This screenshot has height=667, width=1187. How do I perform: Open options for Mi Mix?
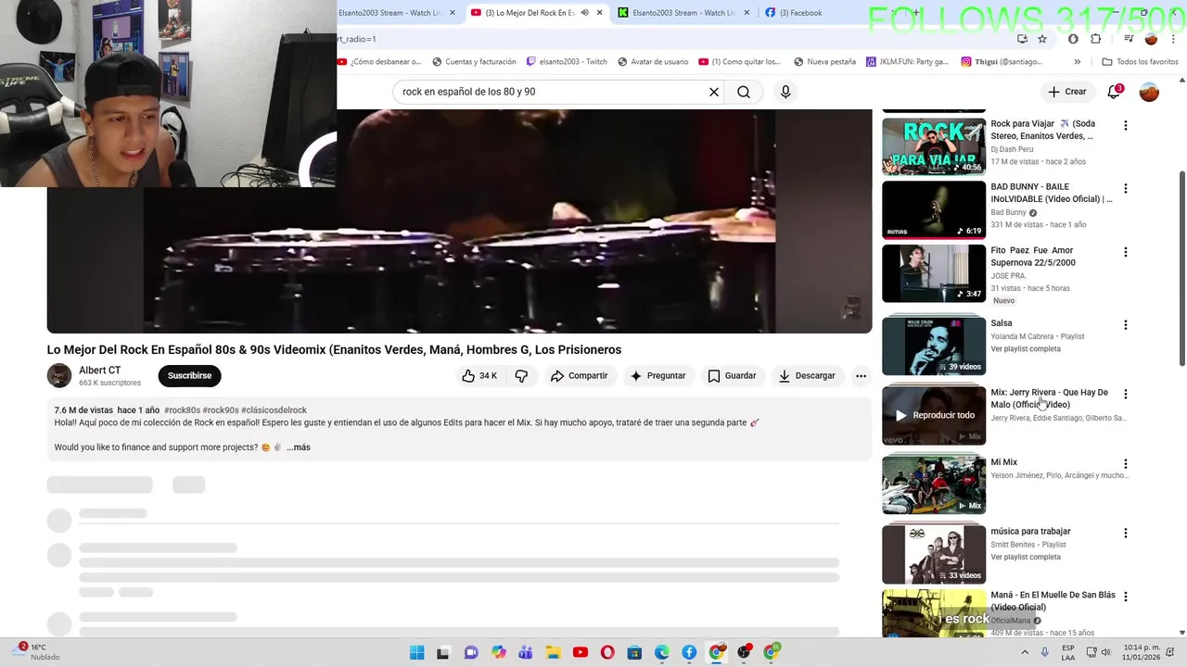(x=1126, y=464)
